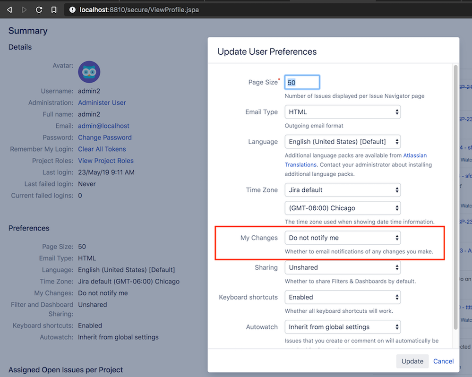Reload the page with refresh icon

(x=39, y=10)
